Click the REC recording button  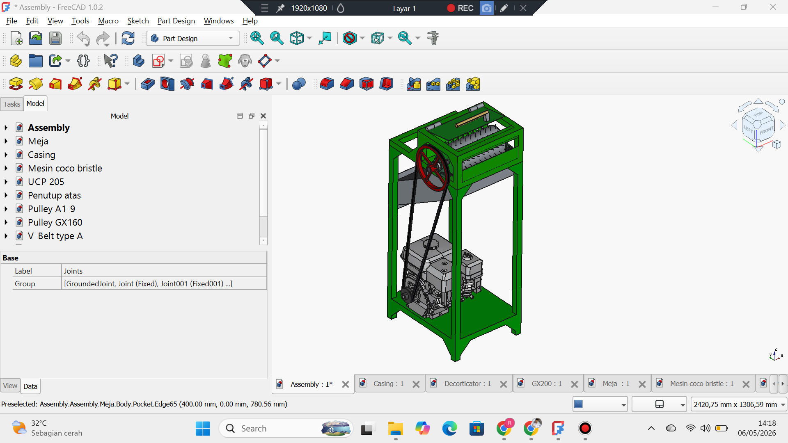pos(460,8)
